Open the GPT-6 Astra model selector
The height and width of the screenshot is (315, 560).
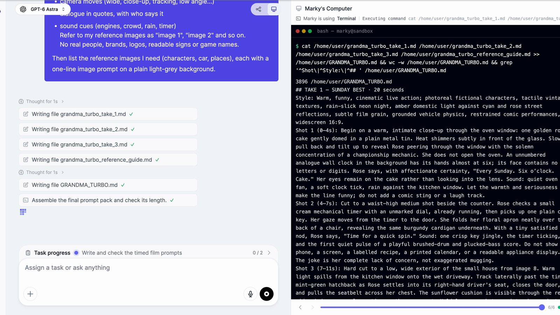[43, 9]
